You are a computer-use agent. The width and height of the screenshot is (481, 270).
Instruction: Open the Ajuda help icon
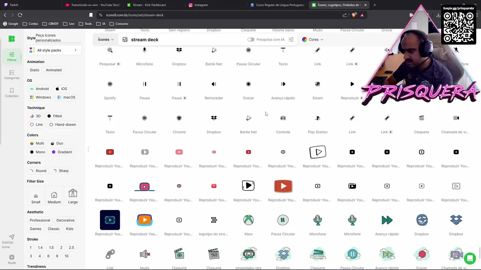[x=12, y=259]
